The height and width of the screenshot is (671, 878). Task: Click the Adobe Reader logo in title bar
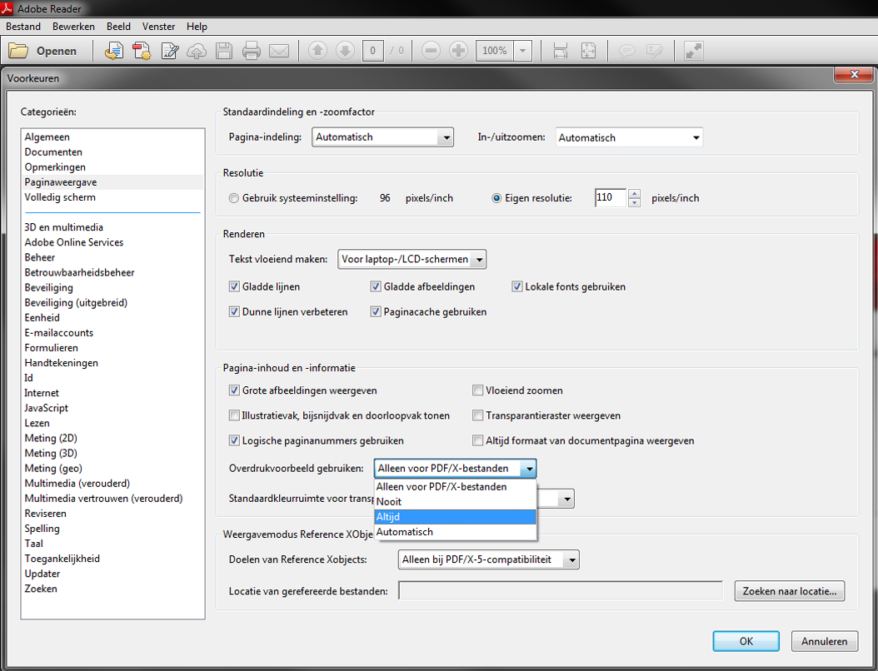click(7, 8)
